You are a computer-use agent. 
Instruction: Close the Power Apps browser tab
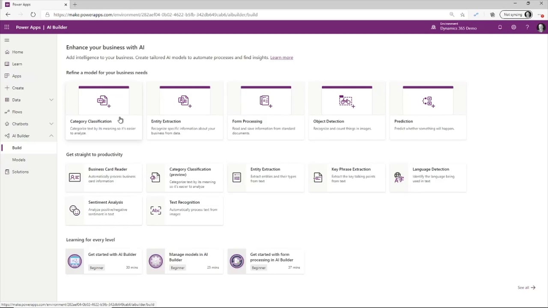tap(66, 4)
